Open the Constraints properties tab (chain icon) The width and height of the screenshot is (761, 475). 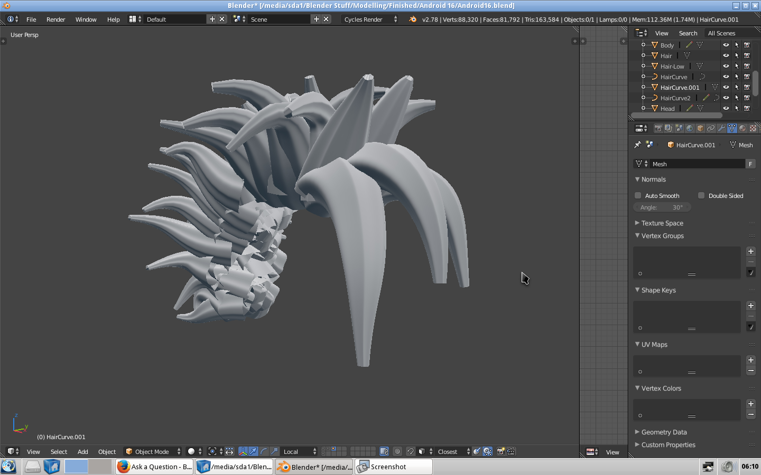pos(711,128)
